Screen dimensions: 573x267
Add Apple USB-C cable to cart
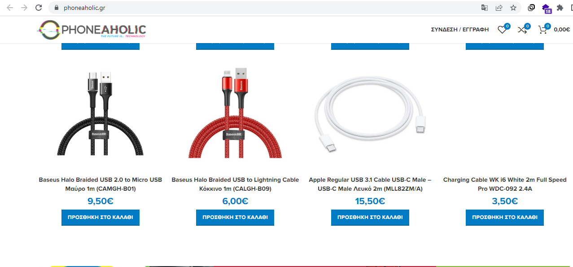click(370, 217)
